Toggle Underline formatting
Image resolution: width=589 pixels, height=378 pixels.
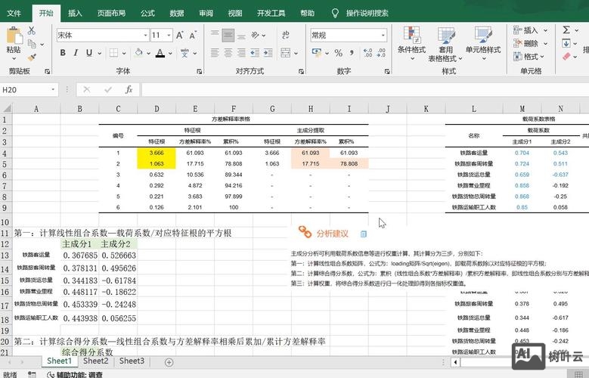point(89,53)
